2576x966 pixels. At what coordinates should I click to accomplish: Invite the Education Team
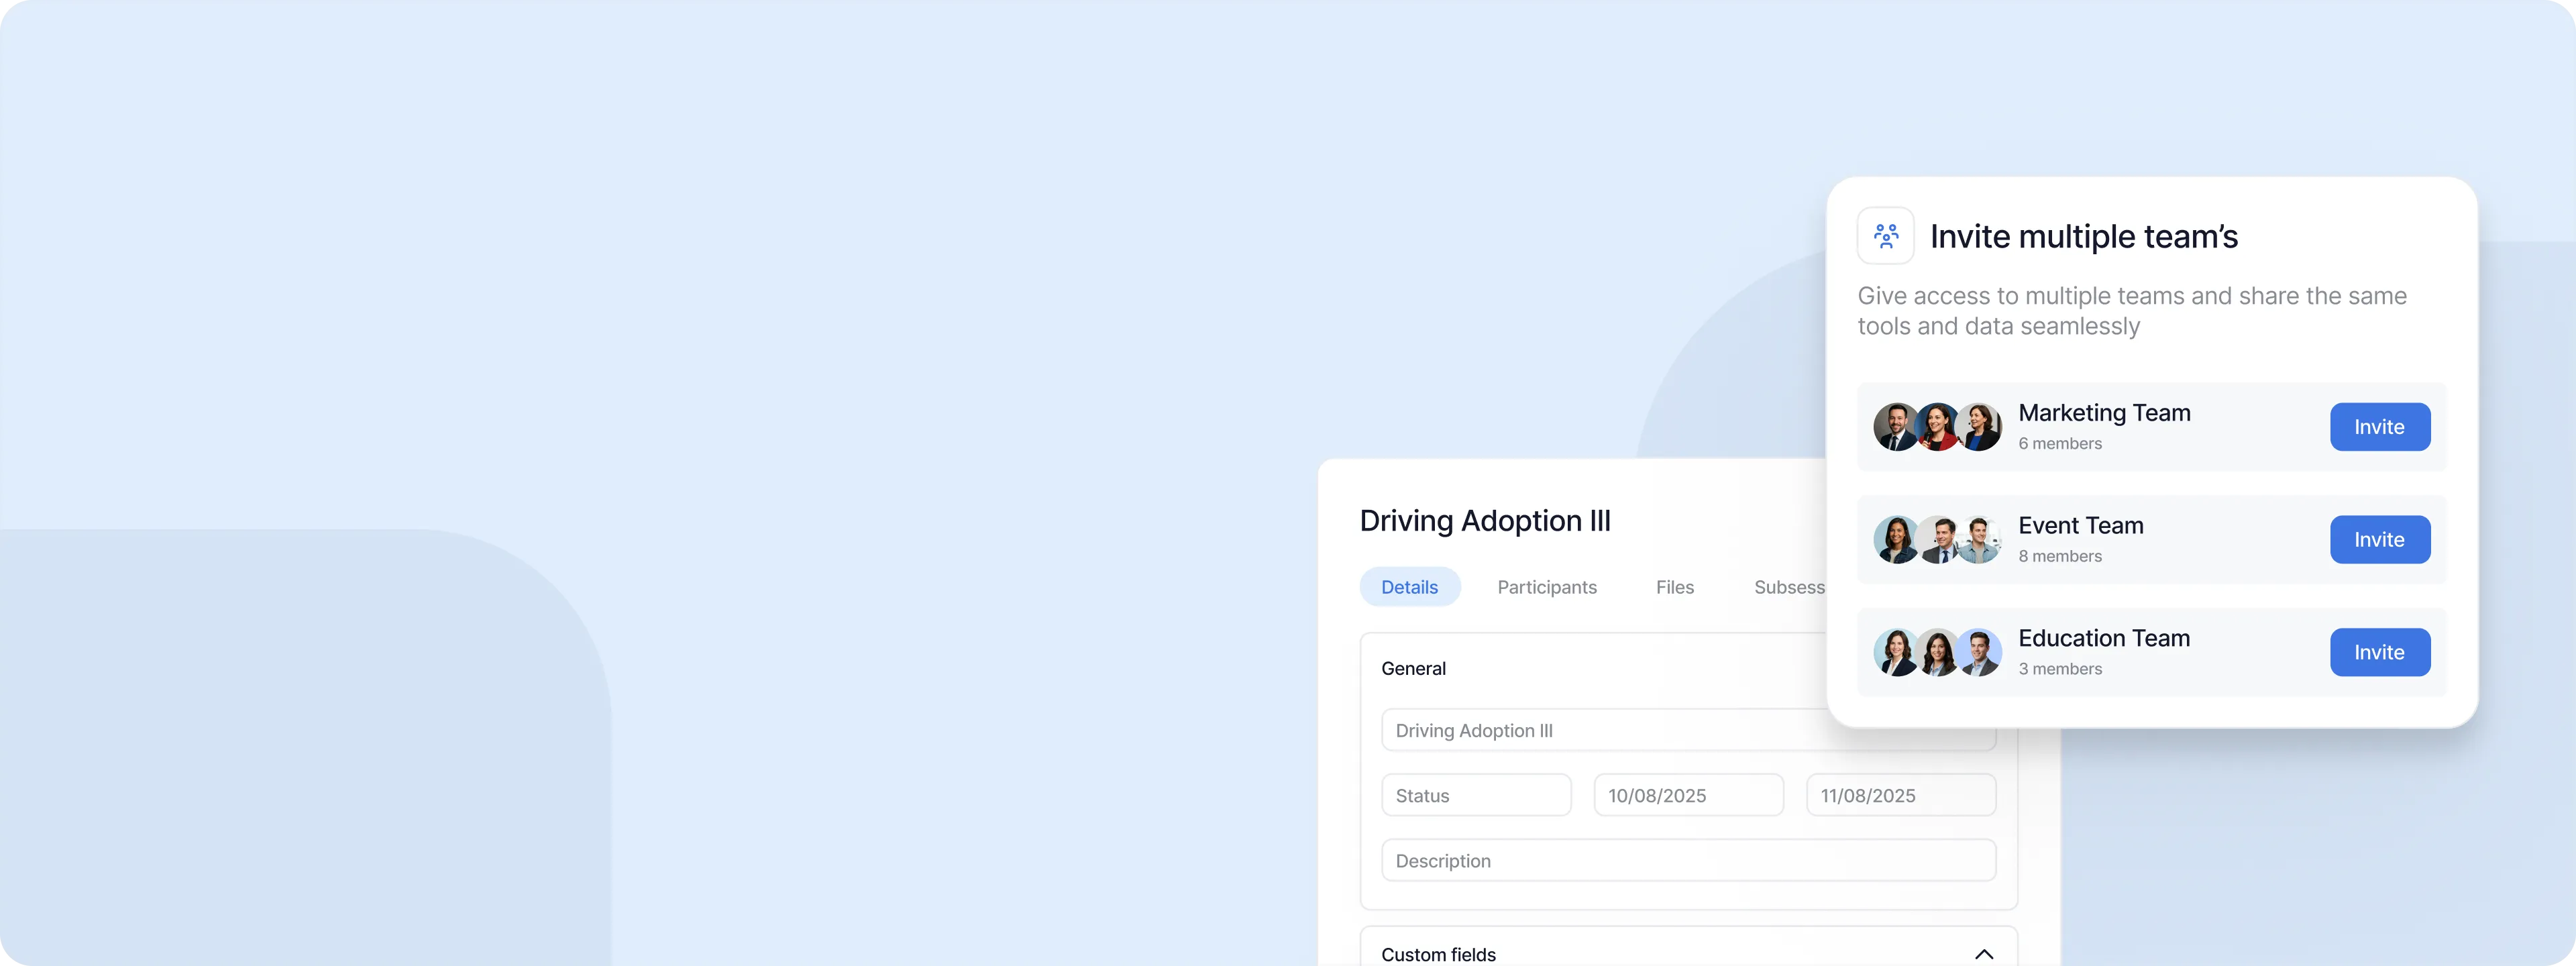click(2379, 652)
